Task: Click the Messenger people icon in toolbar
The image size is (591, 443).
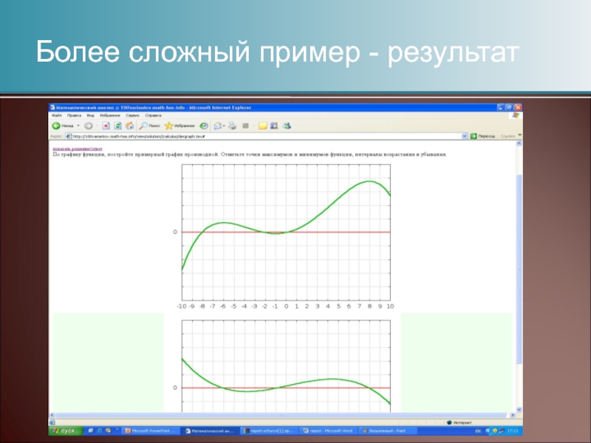Action: point(287,126)
